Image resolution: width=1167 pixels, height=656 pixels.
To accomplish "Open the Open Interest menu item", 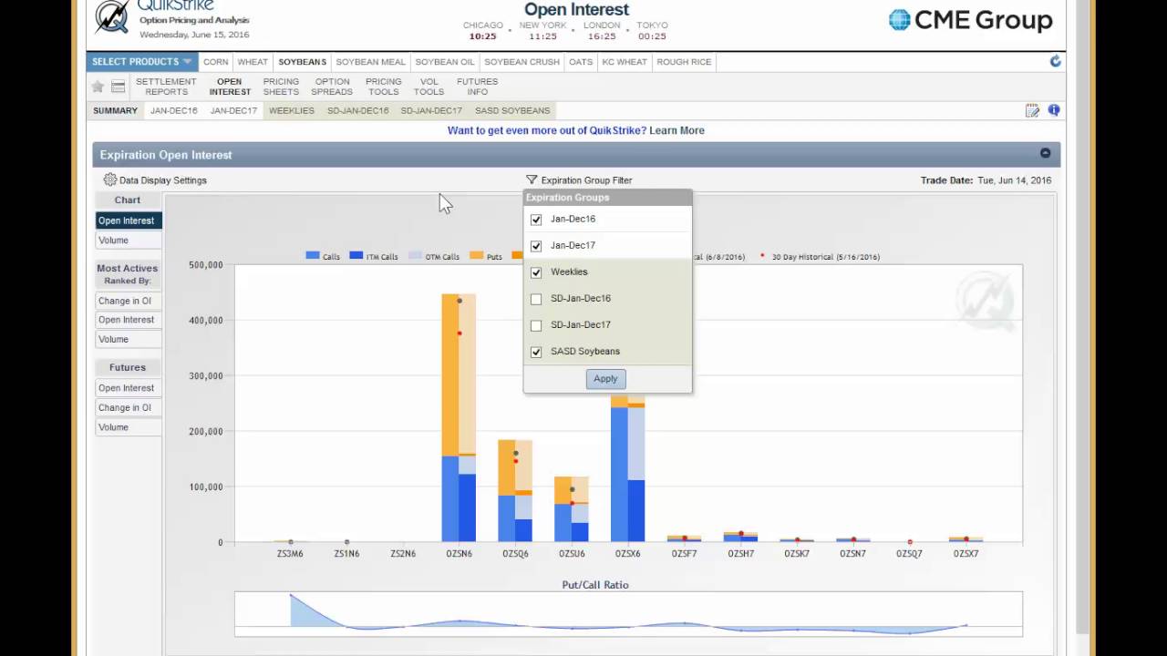I will tap(230, 87).
